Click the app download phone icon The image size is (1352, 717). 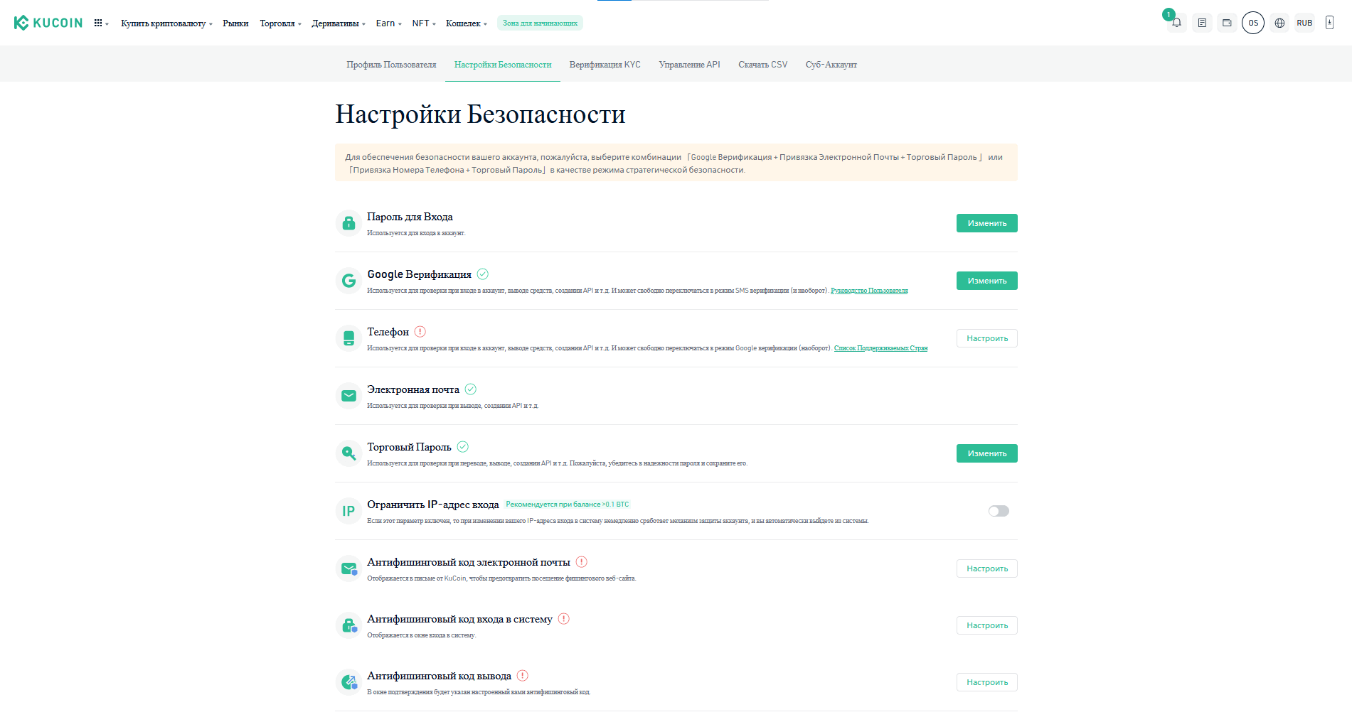(x=1329, y=23)
